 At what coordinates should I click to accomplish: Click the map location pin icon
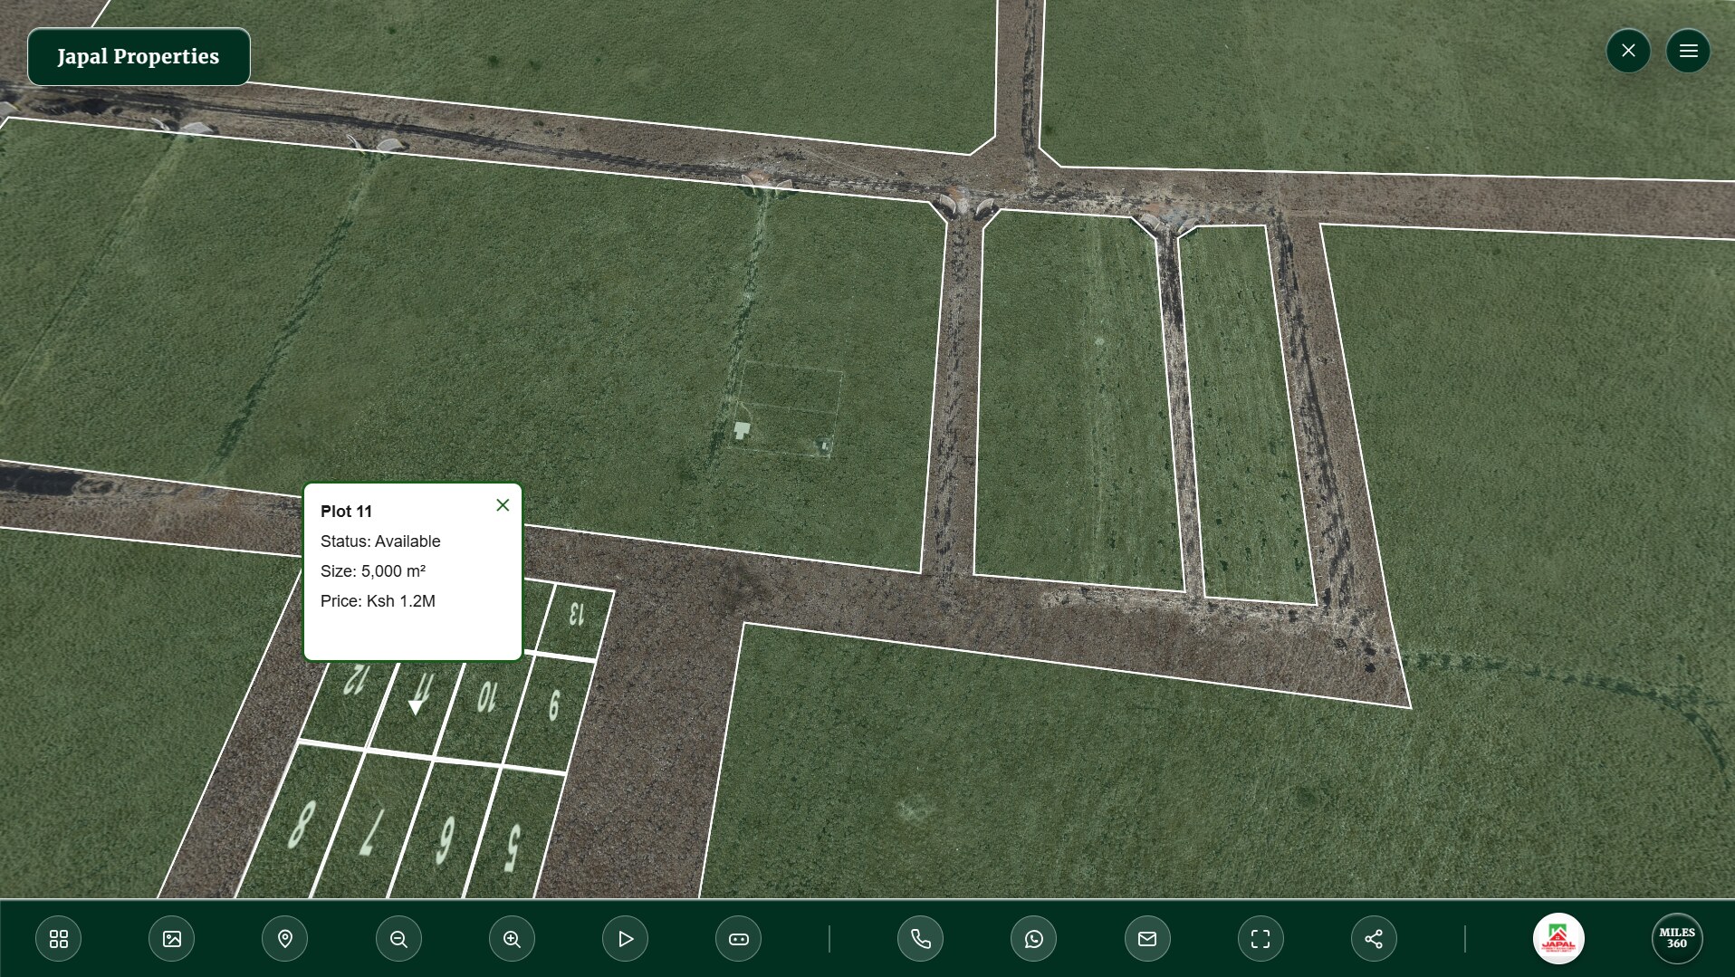pyautogui.click(x=284, y=939)
